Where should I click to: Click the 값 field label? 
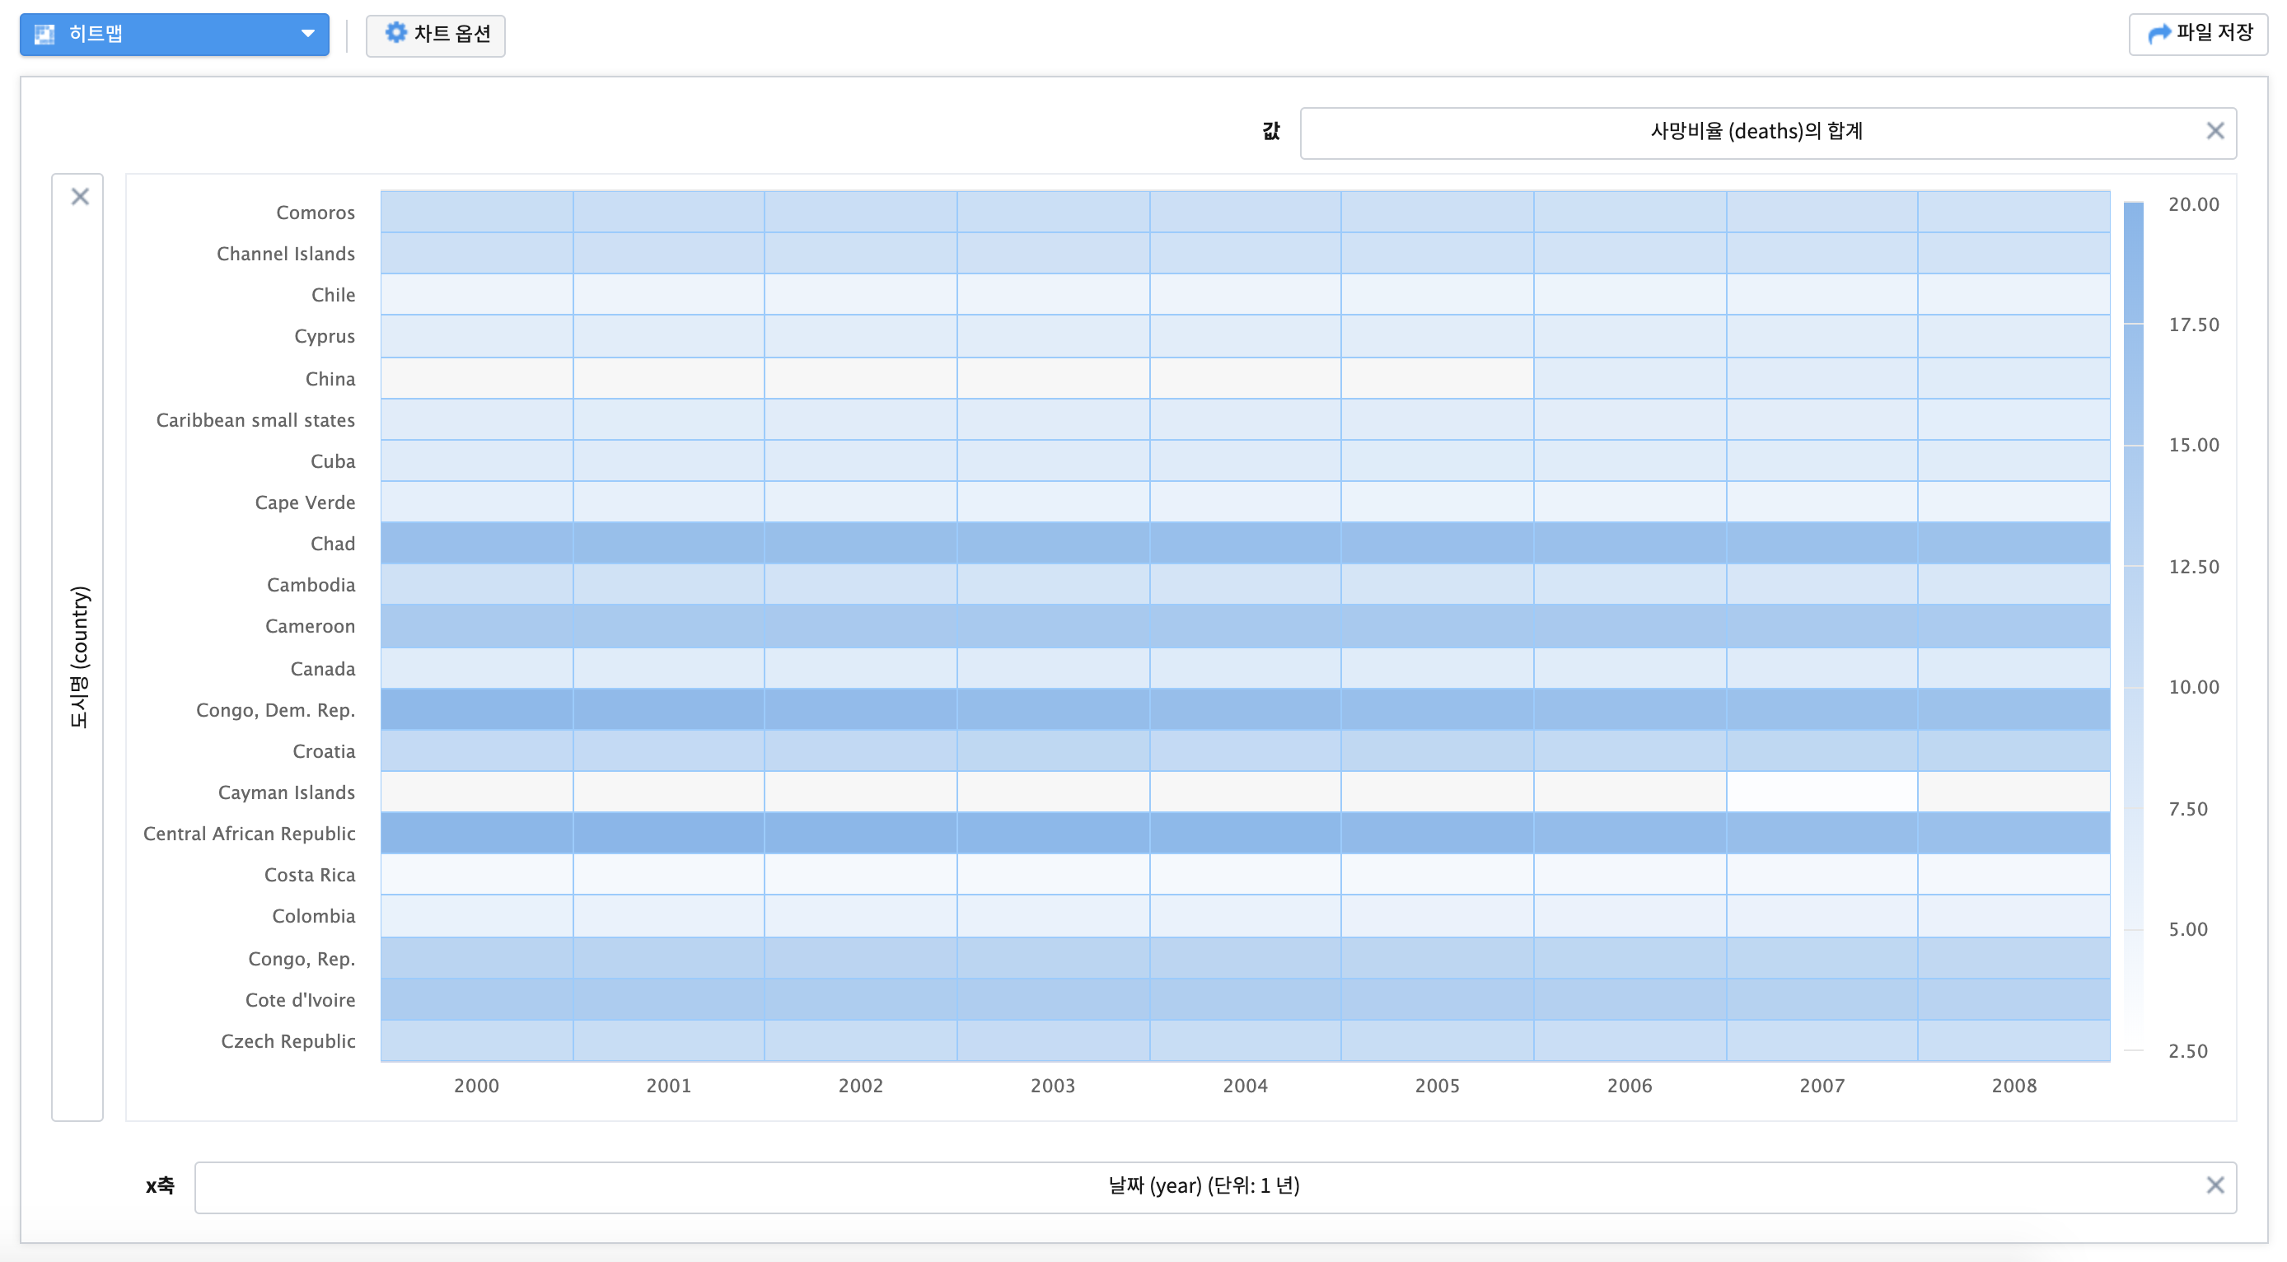(1271, 131)
